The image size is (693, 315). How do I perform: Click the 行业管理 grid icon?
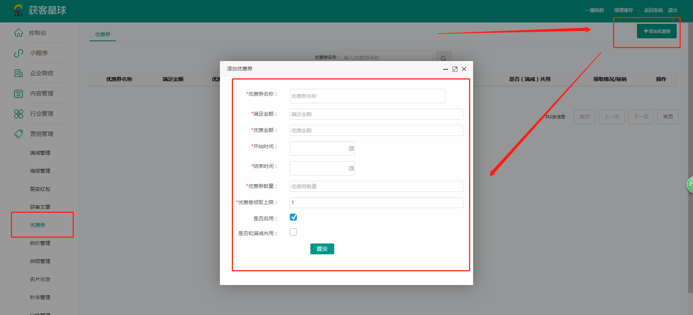tap(18, 114)
